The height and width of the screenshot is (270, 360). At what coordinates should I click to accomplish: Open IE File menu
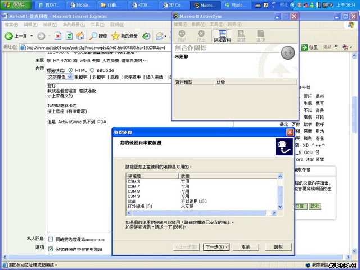pyautogui.click(x=11, y=25)
